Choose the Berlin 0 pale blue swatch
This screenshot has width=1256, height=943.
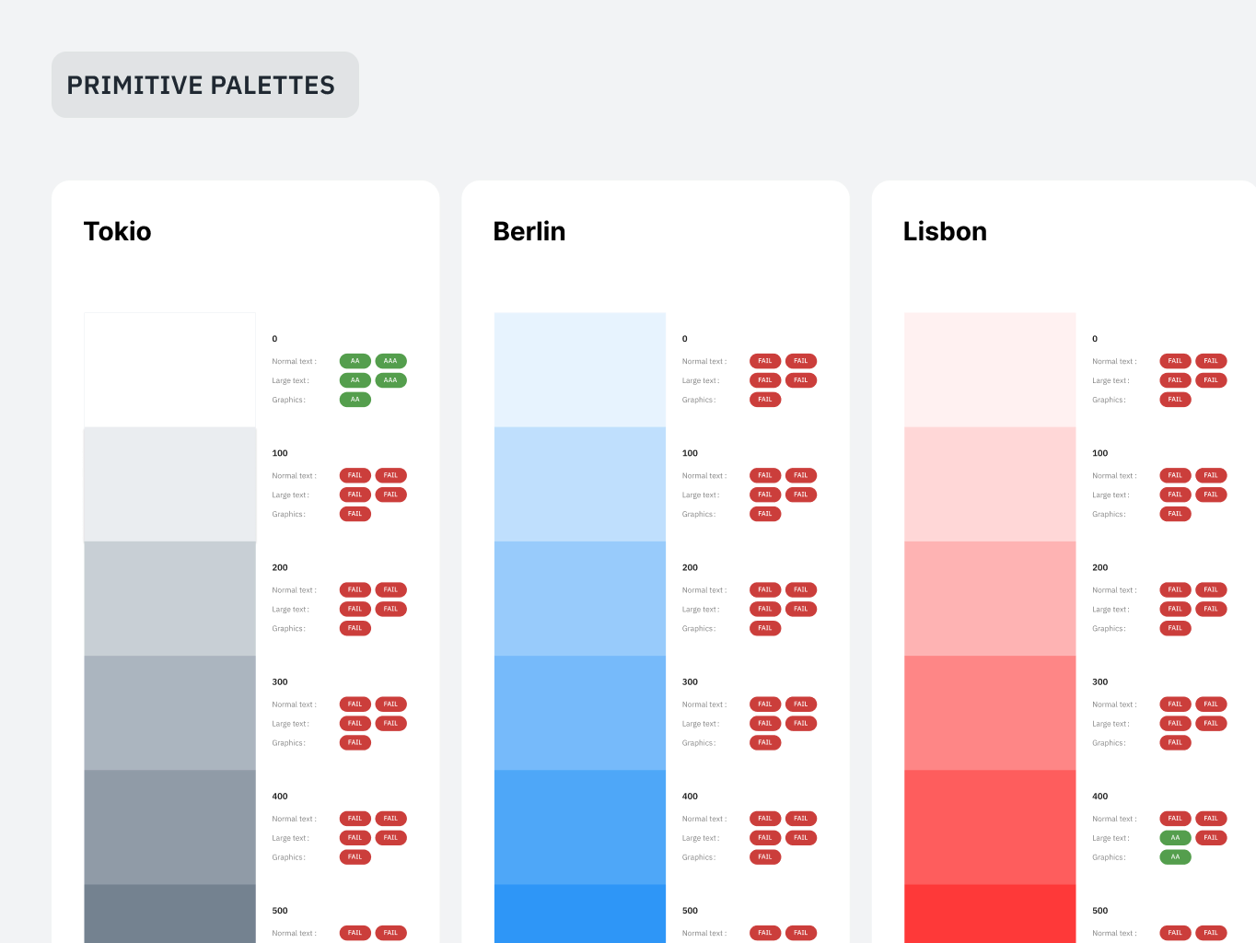click(580, 369)
